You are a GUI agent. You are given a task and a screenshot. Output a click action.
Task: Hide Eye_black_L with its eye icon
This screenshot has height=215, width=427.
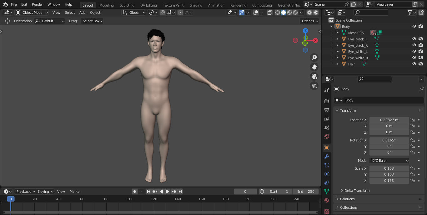click(x=414, y=39)
